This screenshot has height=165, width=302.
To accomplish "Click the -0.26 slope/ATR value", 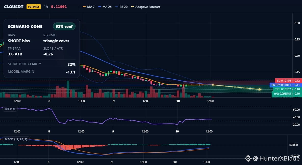I will 48,54.
